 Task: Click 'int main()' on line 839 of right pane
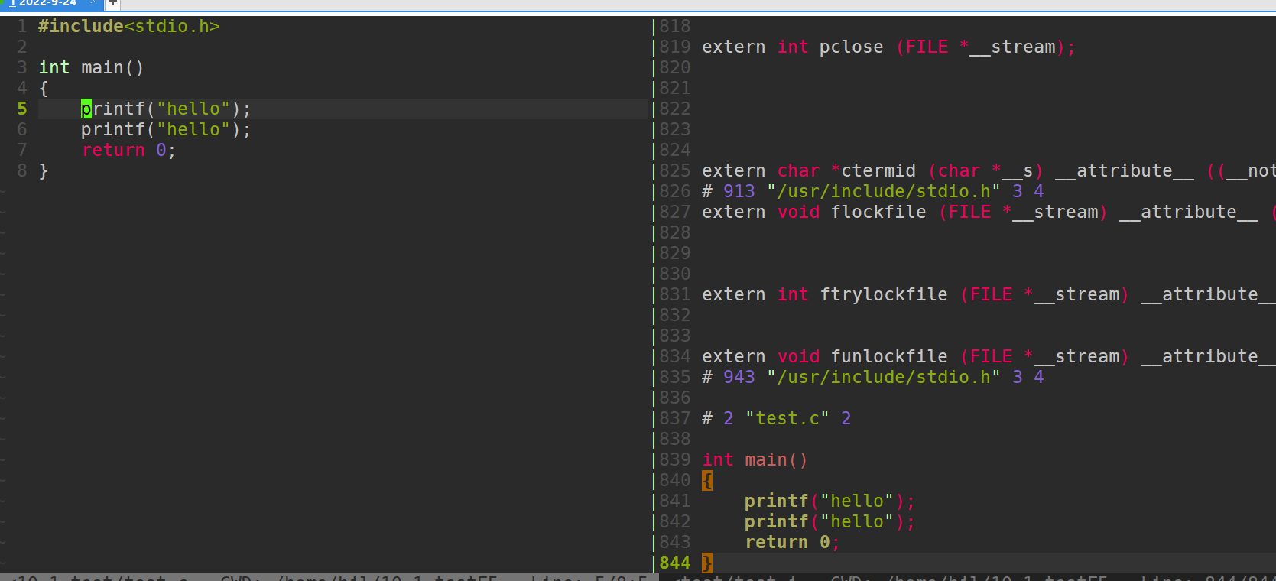click(755, 459)
